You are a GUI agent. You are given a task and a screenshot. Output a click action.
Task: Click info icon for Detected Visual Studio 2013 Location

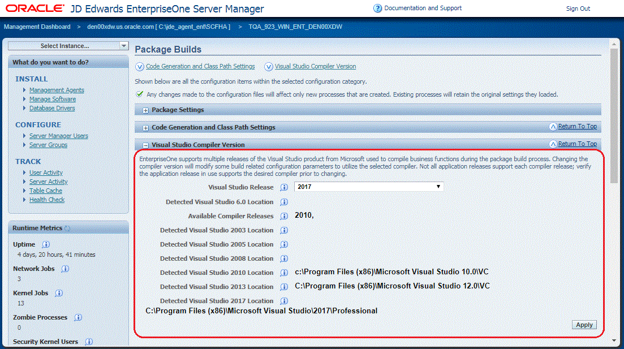click(284, 287)
